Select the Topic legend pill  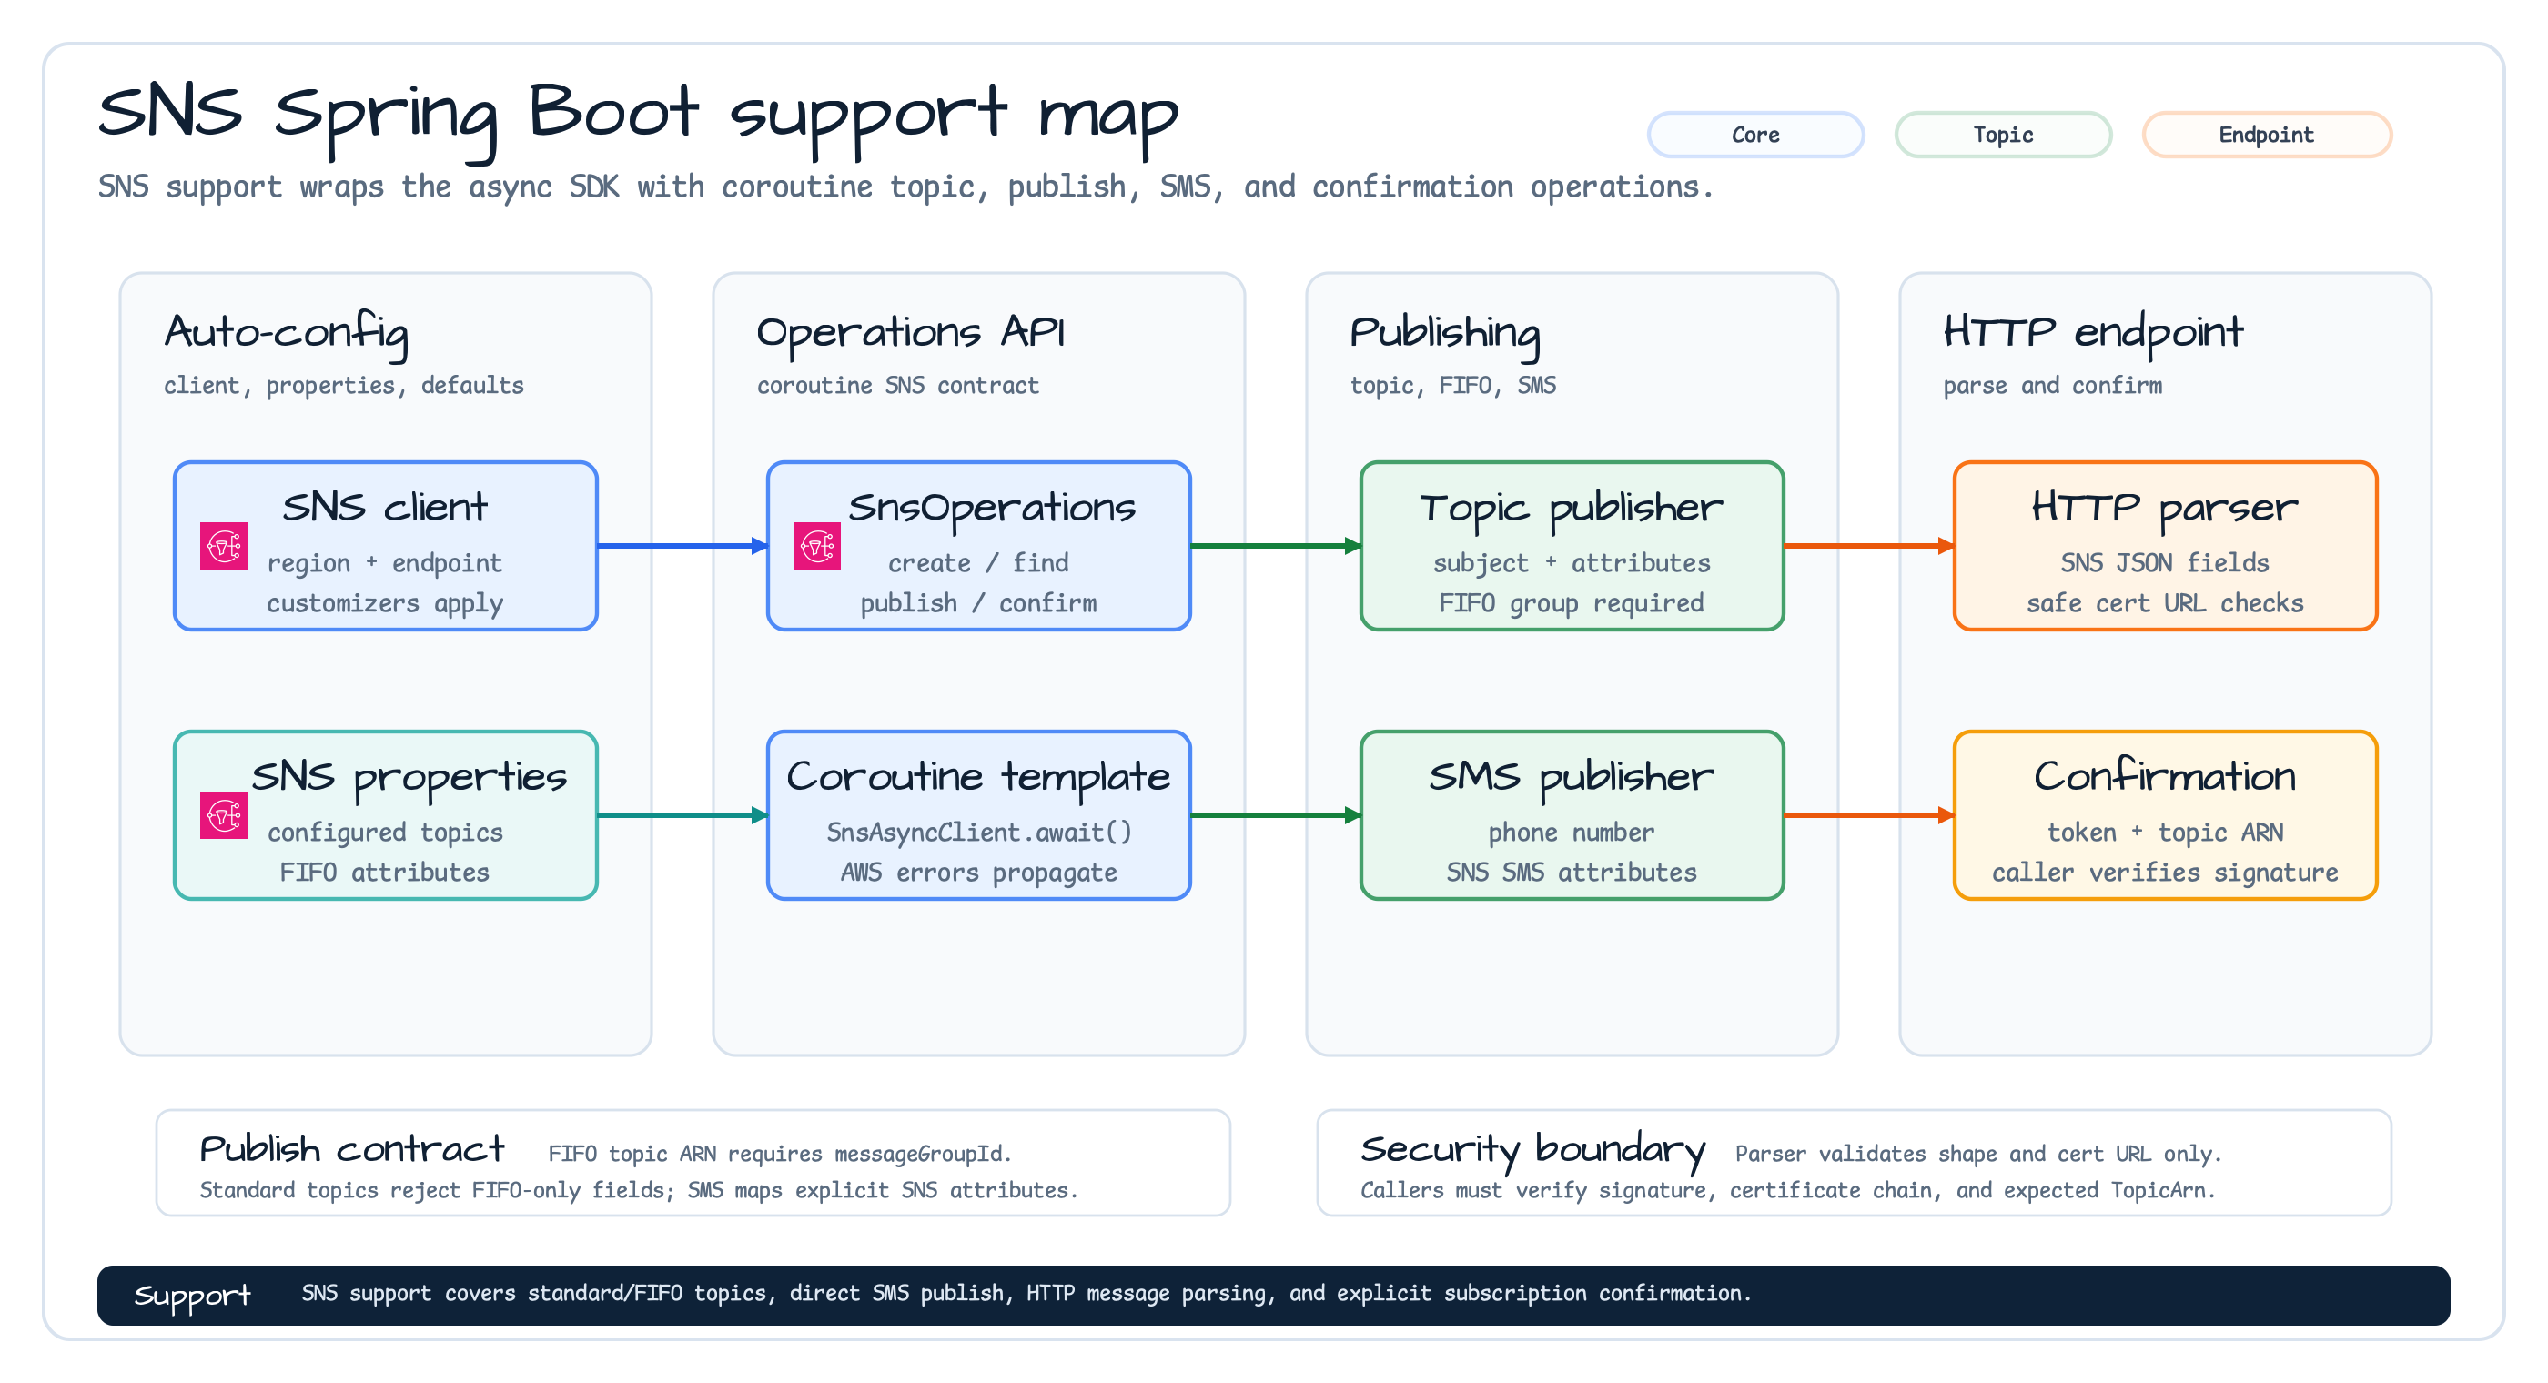point(2003,135)
